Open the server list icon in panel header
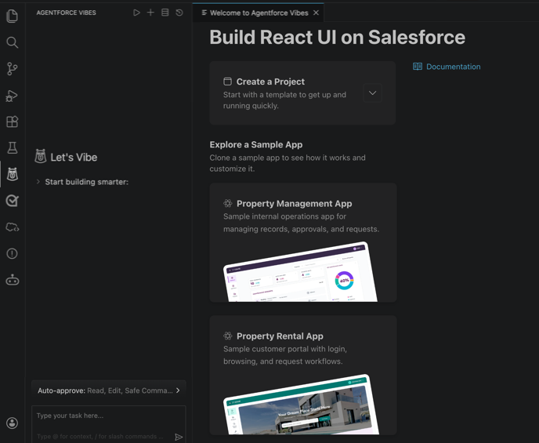Viewport: 539px width, 443px height. click(165, 13)
